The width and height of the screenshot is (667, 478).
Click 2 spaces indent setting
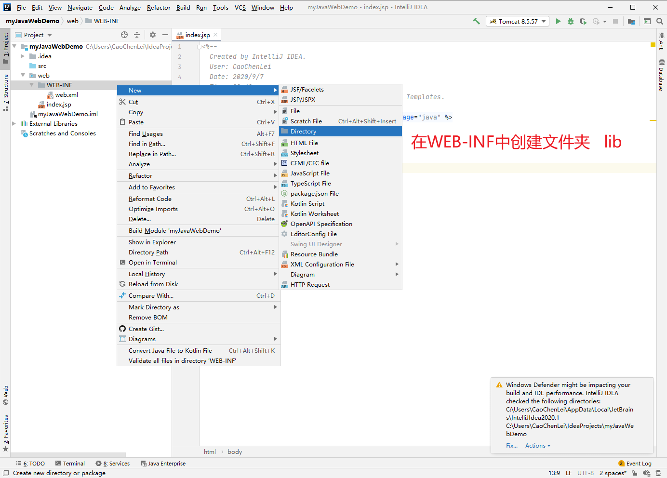point(613,473)
